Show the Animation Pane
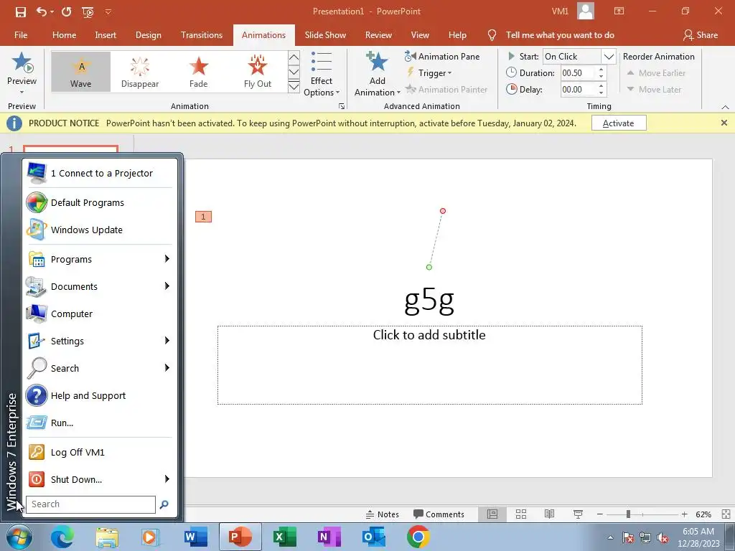 pyautogui.click(x=442, y=56)
